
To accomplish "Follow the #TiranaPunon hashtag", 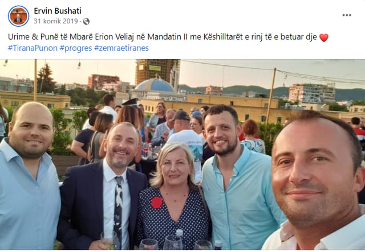I will pyautogui.click(x=33, y=48).
